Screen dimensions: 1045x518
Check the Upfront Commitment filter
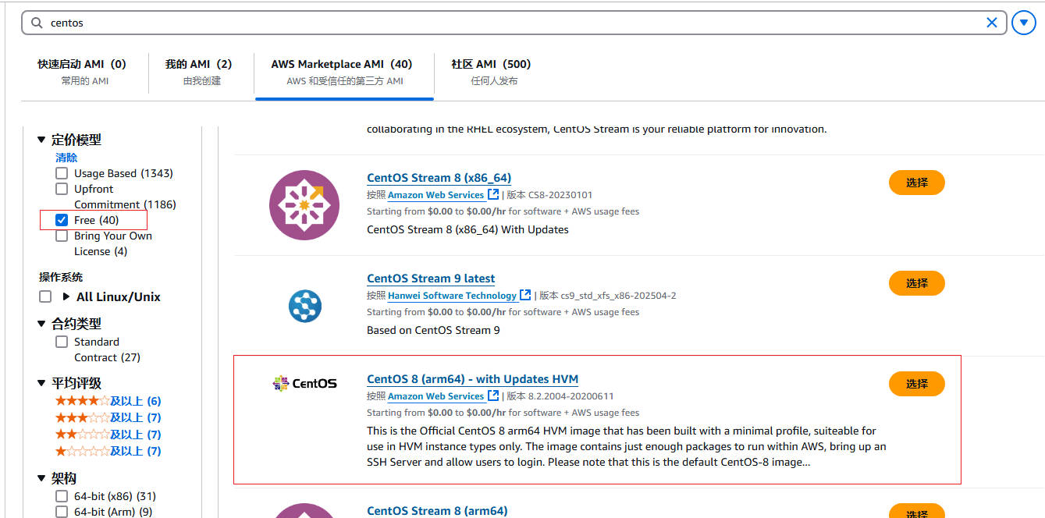(x=62, y=189)
